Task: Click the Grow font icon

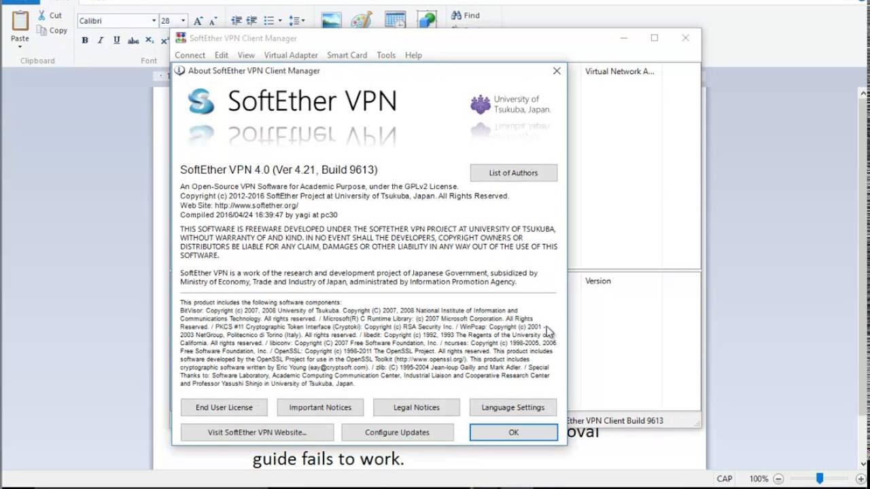Action: coord(198,21)
